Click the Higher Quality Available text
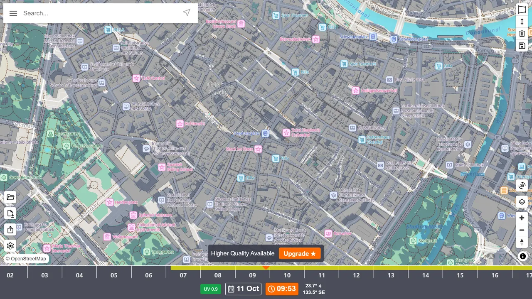The height and width of the screenshot is (299, 532). coord(243,254)
